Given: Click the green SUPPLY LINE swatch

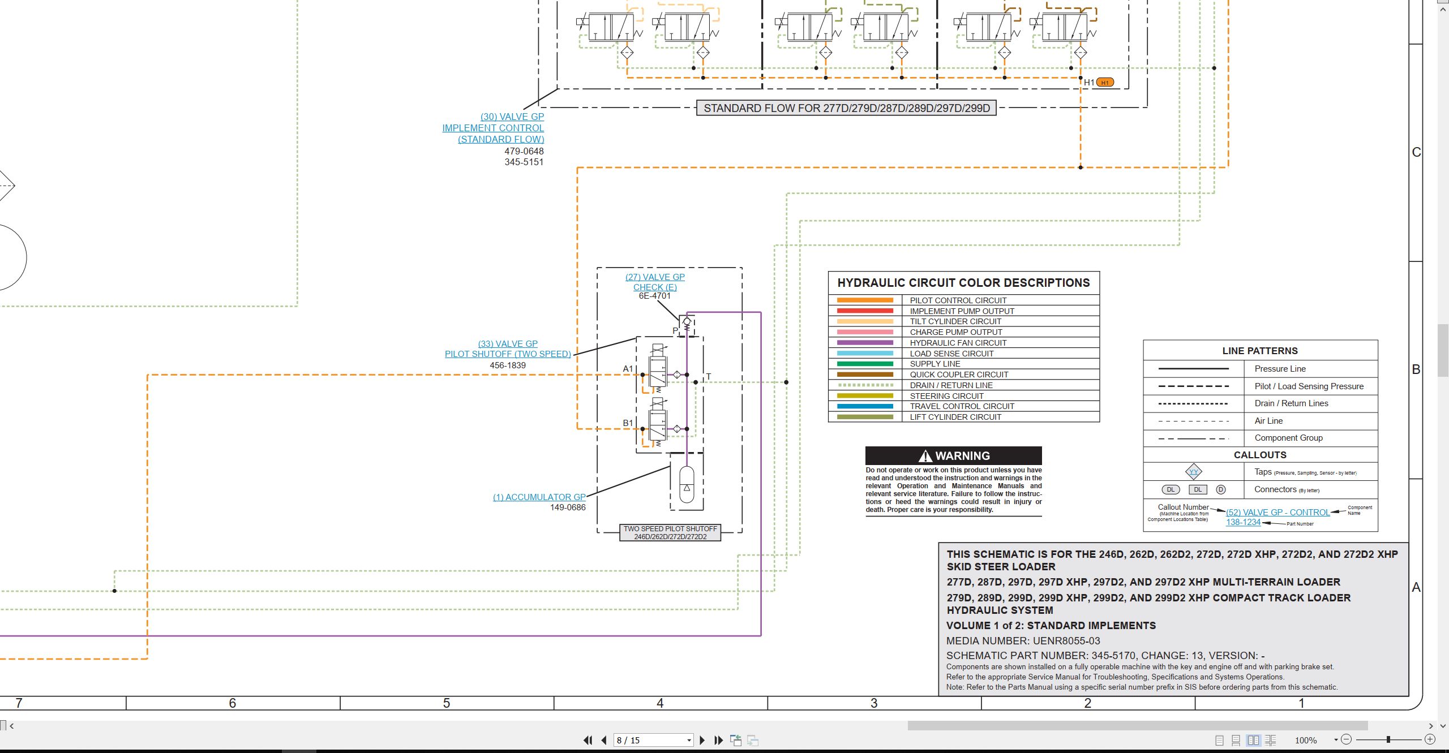Looking at the screenshot, I should [865, 364].
